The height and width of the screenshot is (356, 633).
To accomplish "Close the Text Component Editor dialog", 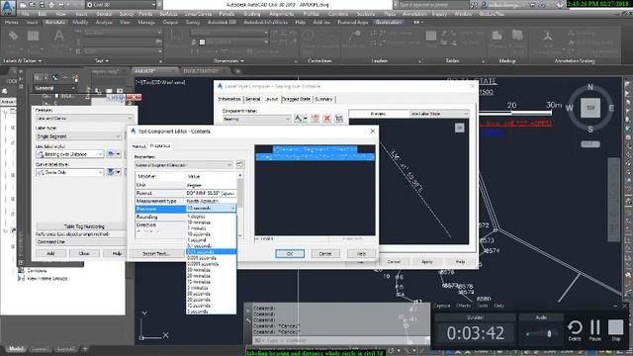I will click(x=372, y=131).
